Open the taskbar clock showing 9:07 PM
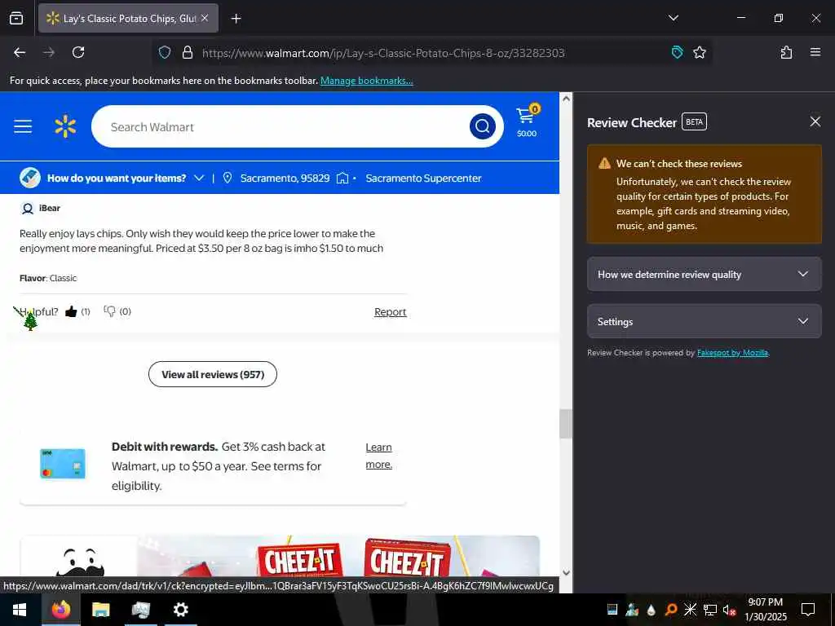The height and width of the screenshot is (626, 835). click(x=765, y=610)
